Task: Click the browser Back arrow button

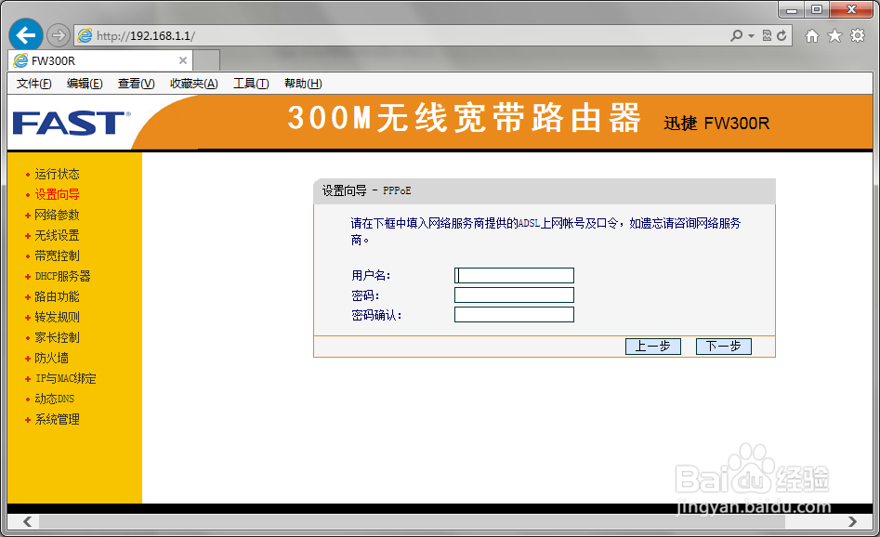Action: [x=26, y=35]
